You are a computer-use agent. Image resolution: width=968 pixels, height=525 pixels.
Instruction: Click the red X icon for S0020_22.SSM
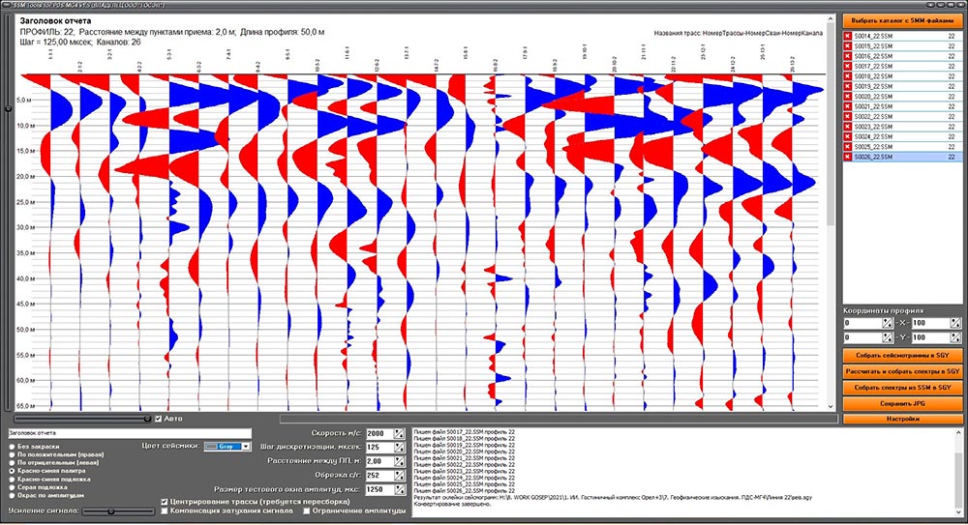848,97
